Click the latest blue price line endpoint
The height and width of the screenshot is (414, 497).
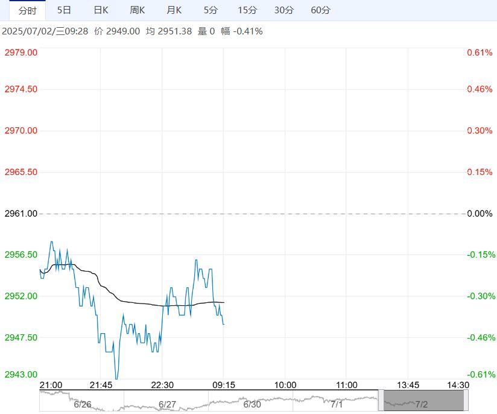(x=224, y=325)
